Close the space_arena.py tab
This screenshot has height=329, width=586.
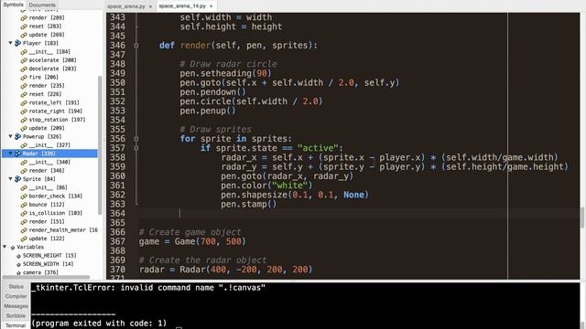coord(150,6)
